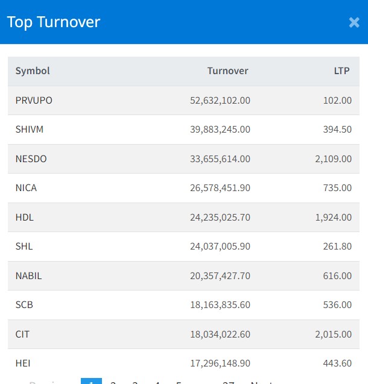Select the highlighted current page button
Screen dimensions: 368x384
tap(91, 381)
